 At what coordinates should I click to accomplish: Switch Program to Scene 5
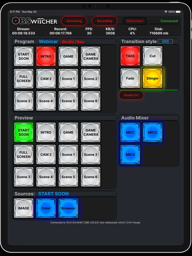(68, 101)
